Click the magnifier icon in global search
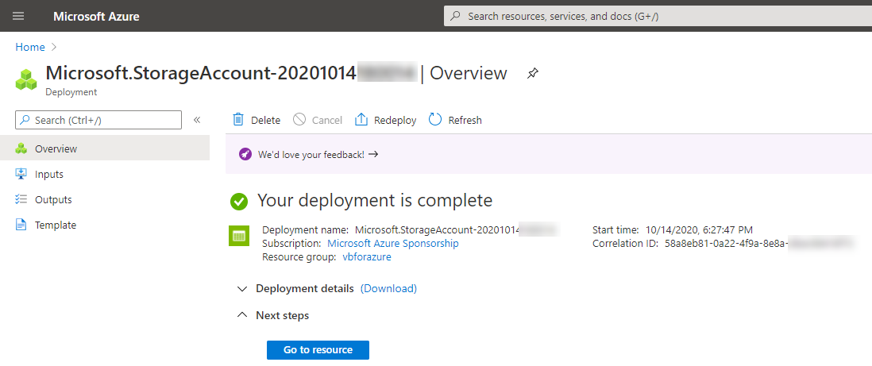 456,16
